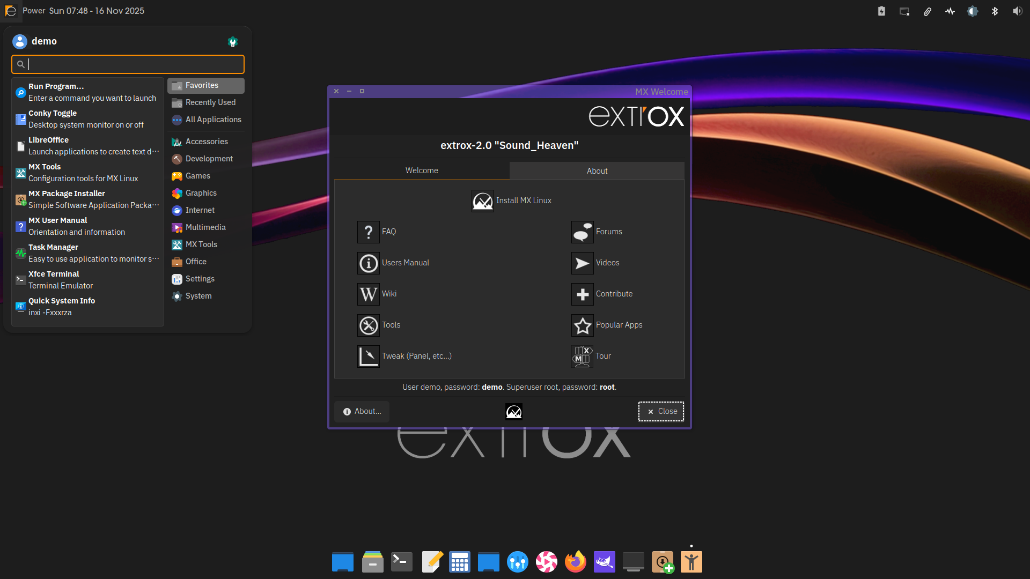Open the Videos play arrow icon
The width and height of the screenshot is (1030, 579).
click(x=582, y=263)
